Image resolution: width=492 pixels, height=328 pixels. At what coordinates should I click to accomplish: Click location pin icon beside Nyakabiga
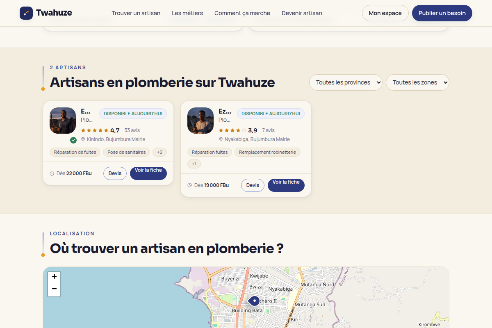(221, 139)
